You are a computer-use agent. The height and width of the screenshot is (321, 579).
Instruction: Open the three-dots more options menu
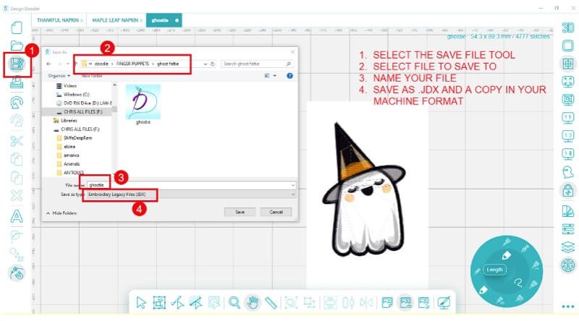click(x=568, y=307)
